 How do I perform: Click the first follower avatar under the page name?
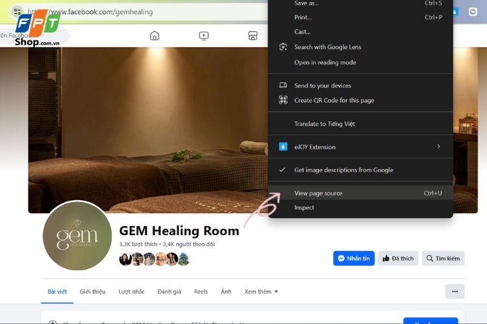pos(125,259)
